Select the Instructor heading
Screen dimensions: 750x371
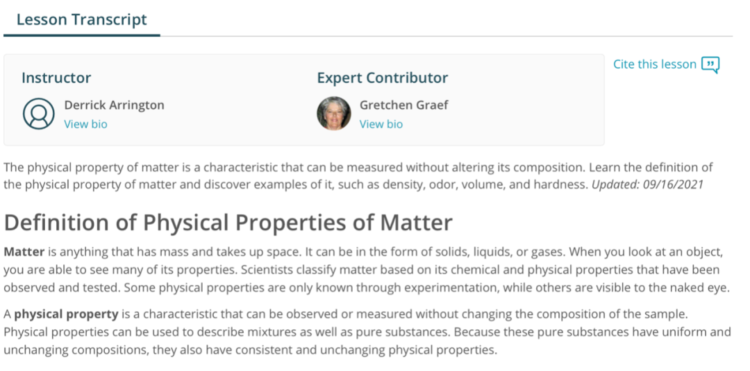[x=56, y=78]
